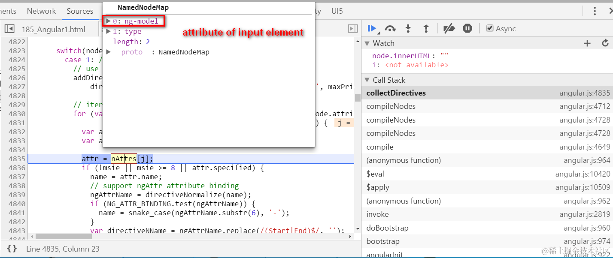Screen dimensions: 613x258
Task: Switch to the Network tab
Action: pyautogui.click(x=41, y=11)
